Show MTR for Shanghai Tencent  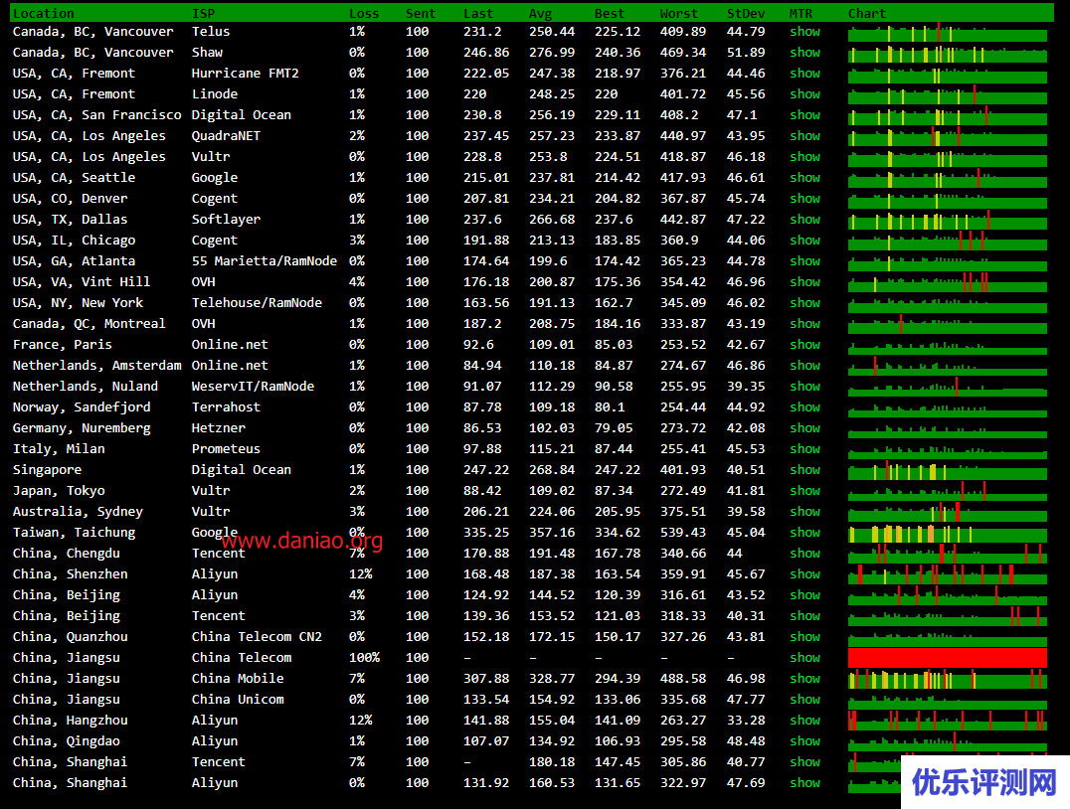click(804, 762)
